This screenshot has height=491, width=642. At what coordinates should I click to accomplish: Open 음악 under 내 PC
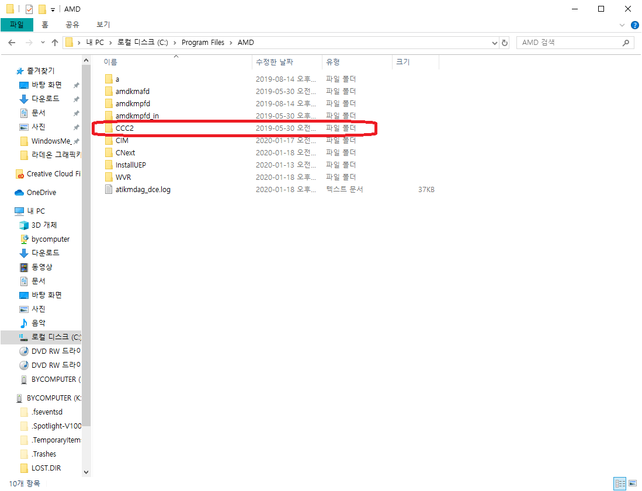[38, 323]
